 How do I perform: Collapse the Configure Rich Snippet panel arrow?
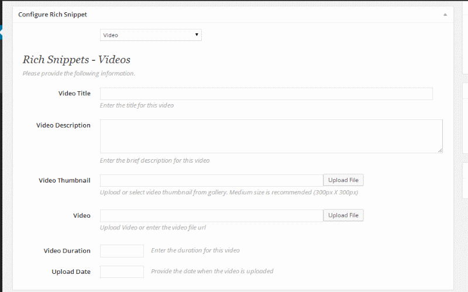click(445, 14)
